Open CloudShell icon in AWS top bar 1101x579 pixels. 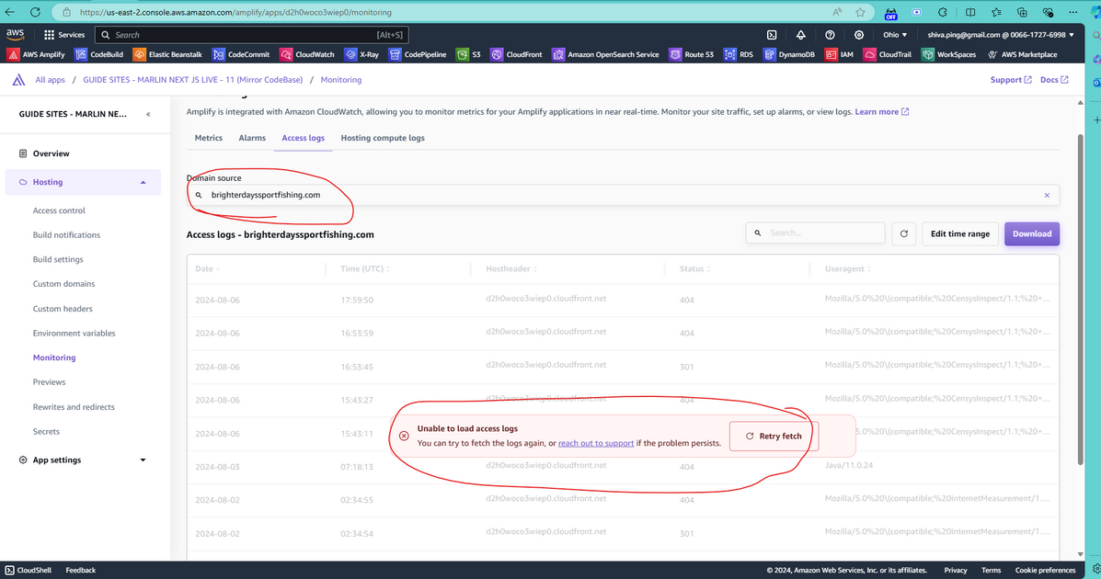point(772,35)
